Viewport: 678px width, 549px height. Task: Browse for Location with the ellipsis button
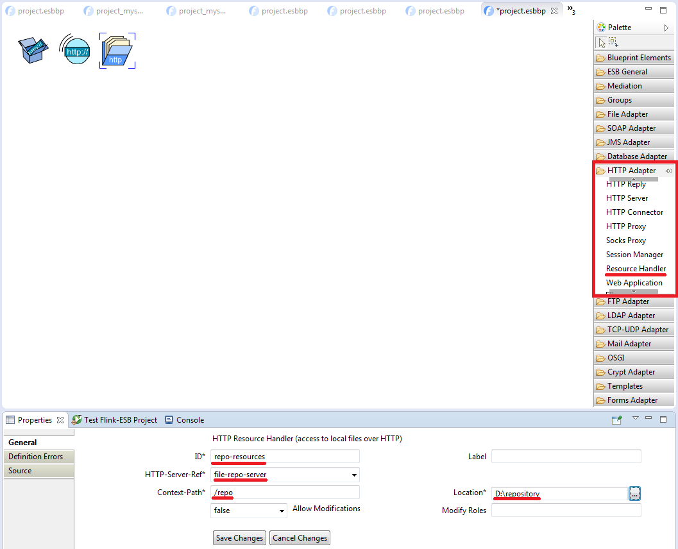click(x=634, y=494)
